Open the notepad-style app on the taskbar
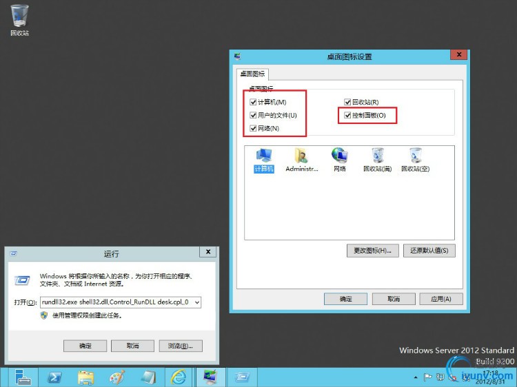The image size is (517, 387). [x=148, y=377]
